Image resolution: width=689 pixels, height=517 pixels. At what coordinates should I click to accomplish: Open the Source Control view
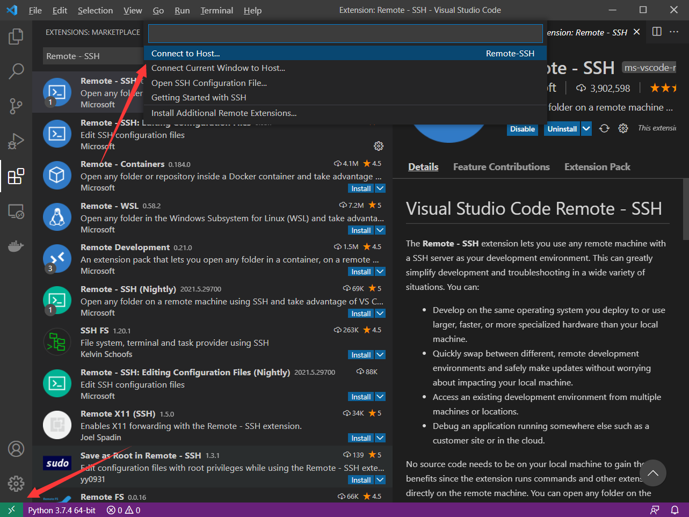click(x=16, y=106)
